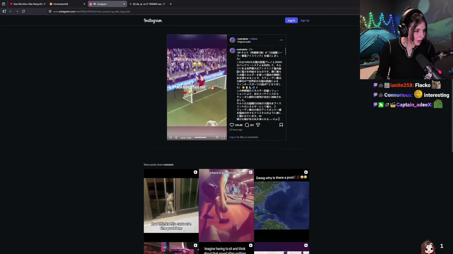Open the playback speed control on video
453x254 pixels.
[217, 138]
